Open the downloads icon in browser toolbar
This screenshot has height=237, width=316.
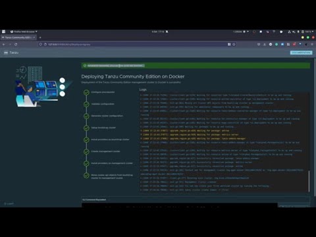[x=265, y=44]
